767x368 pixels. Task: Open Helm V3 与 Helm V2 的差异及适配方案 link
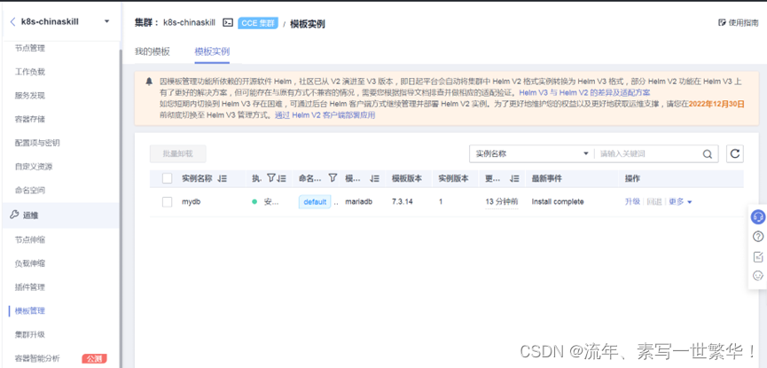click(584, 92)
